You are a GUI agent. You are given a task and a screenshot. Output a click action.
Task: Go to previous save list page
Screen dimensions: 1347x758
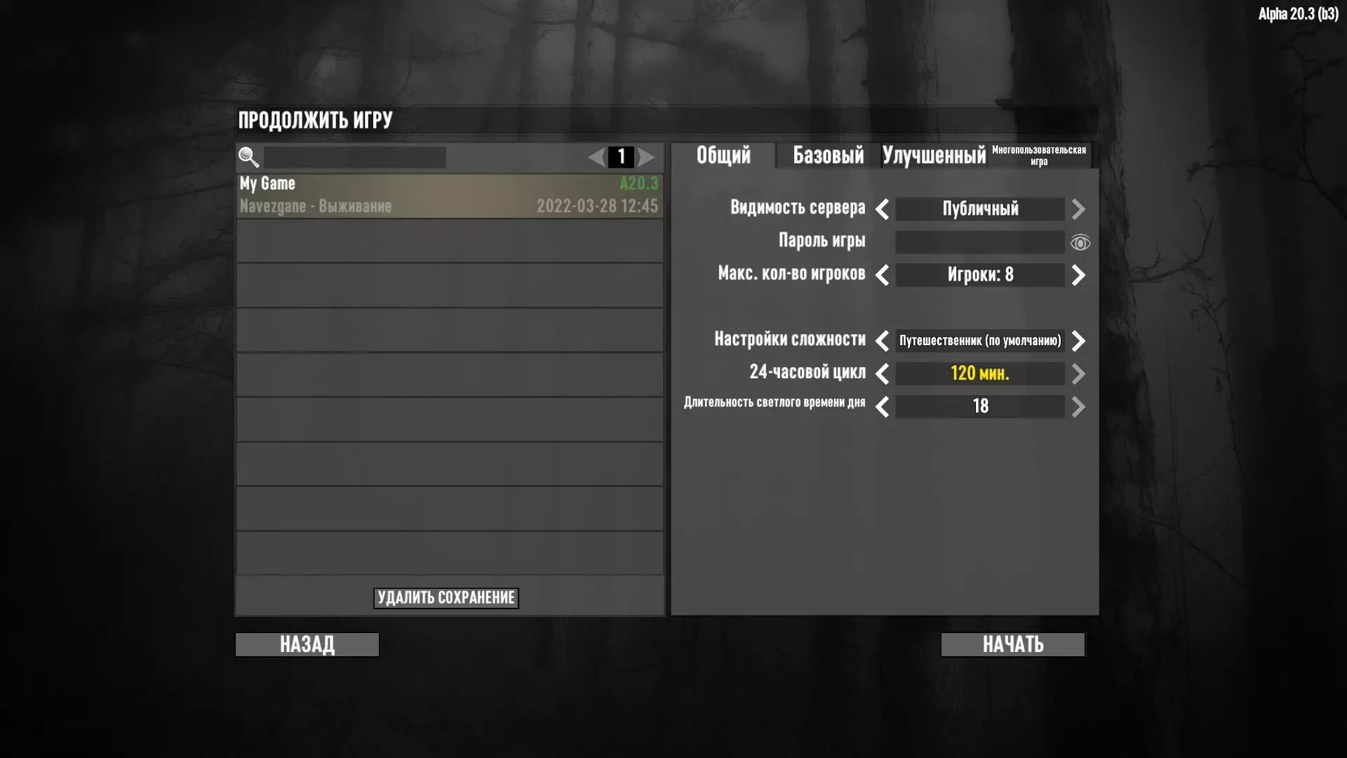pyautogui.click(x=597, y=157)
